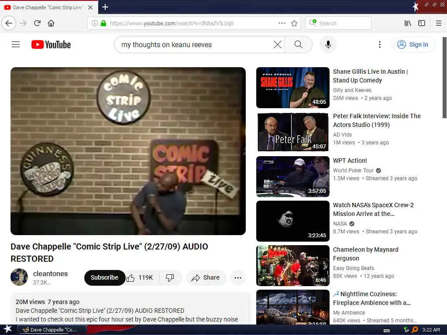The width and height of the screenshot is (447, 335).
Task: Open the browser home page
Action: pos(51,23)
